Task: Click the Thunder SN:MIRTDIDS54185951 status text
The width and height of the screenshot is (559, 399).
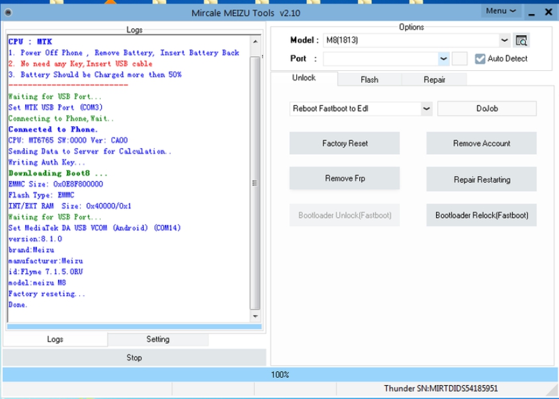Action: coord(441,388)
